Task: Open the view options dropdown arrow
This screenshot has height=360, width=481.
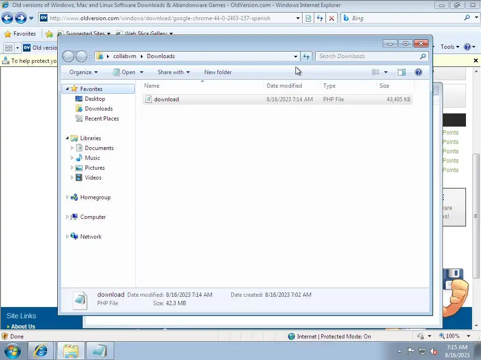Action: click(x=386, y=72)
